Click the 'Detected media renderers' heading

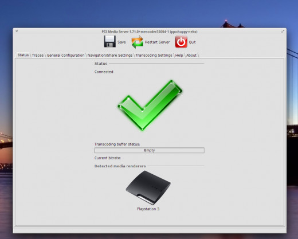(x=120, y=166)
